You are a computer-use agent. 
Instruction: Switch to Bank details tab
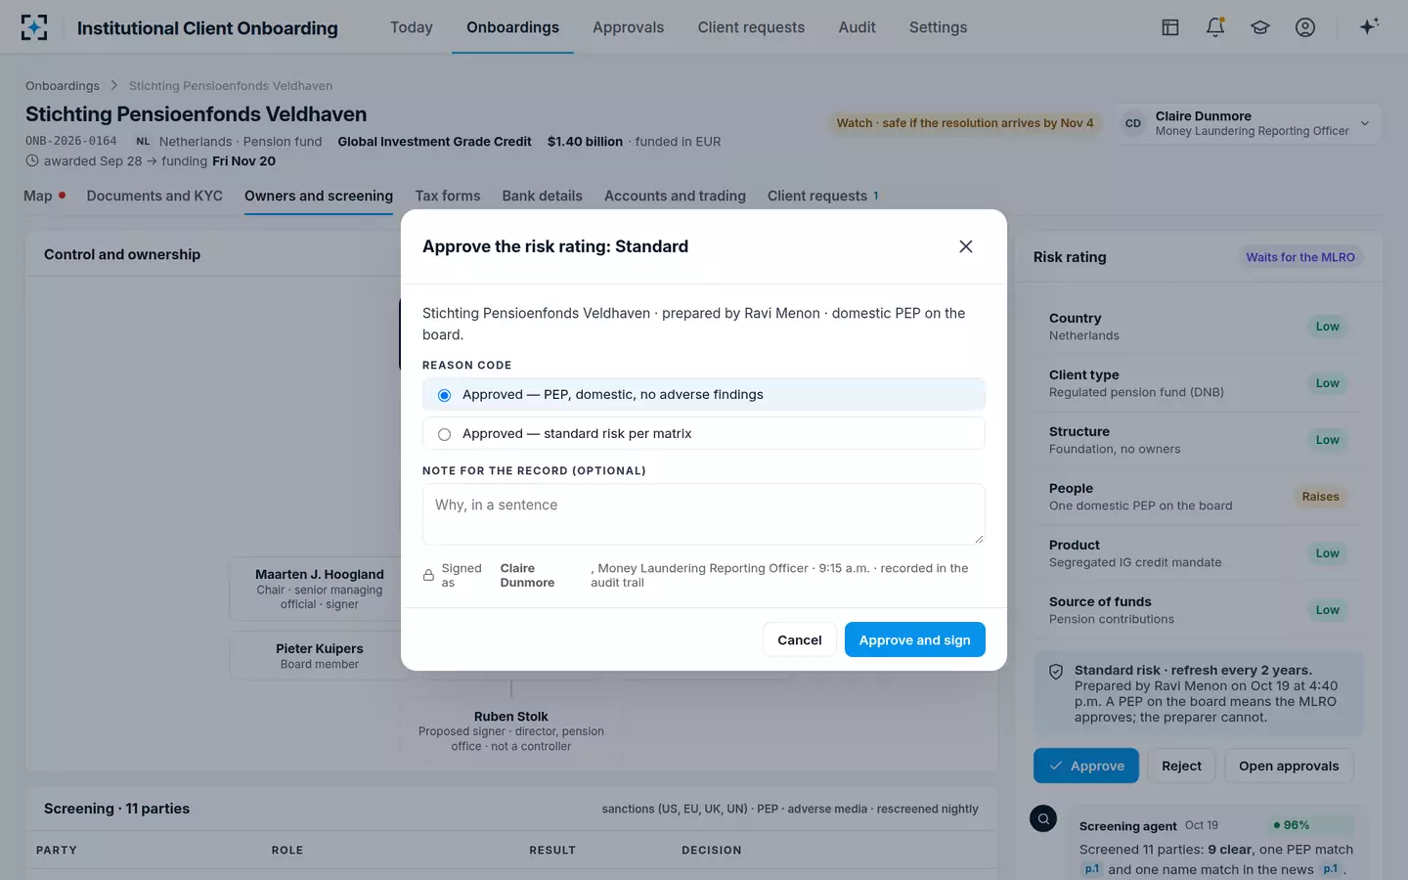coord(542,196)
